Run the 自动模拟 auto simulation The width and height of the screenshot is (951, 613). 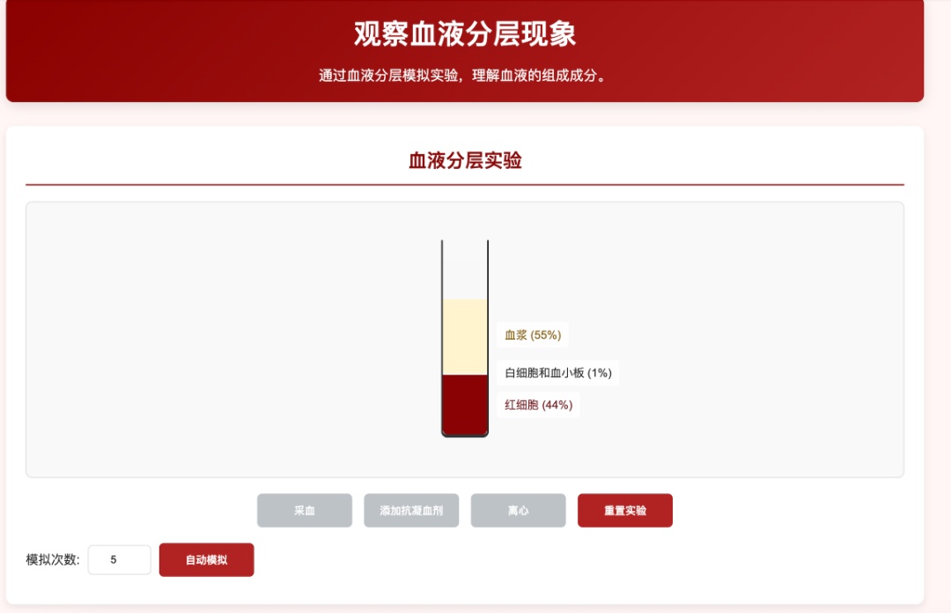(x=206, y=560)
